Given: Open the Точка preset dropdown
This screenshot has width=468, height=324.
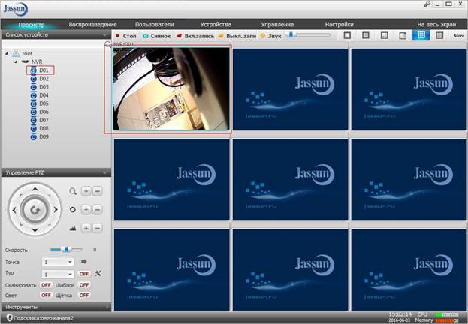Looking at the screenshot, I should (58, 262).
